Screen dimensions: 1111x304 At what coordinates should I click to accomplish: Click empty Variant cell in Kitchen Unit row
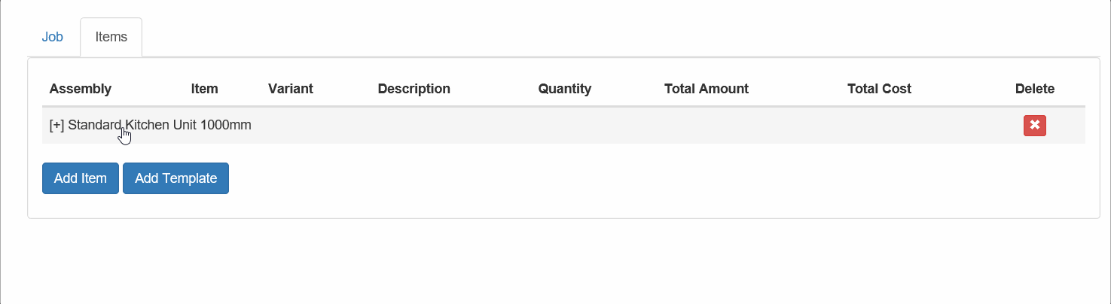(316, 126)
